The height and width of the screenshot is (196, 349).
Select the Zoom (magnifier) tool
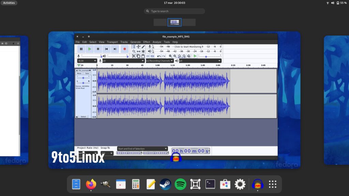134,51
